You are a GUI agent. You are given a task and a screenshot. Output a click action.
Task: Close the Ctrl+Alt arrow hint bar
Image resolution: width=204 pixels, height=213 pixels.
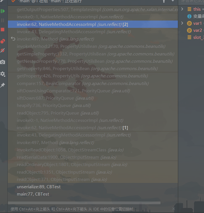[x=173, y=209]
